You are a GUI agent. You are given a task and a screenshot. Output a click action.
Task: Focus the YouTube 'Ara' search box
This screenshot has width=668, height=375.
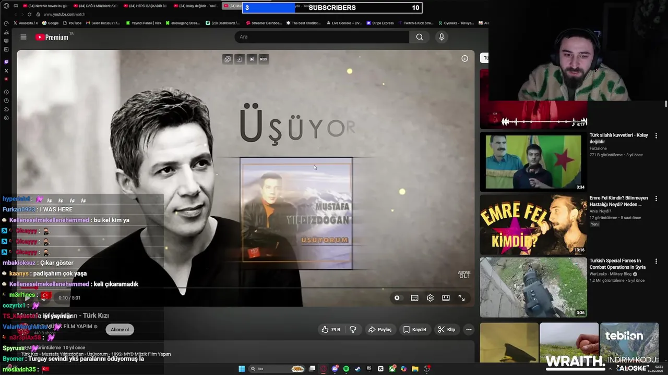(x=322, y=37)
